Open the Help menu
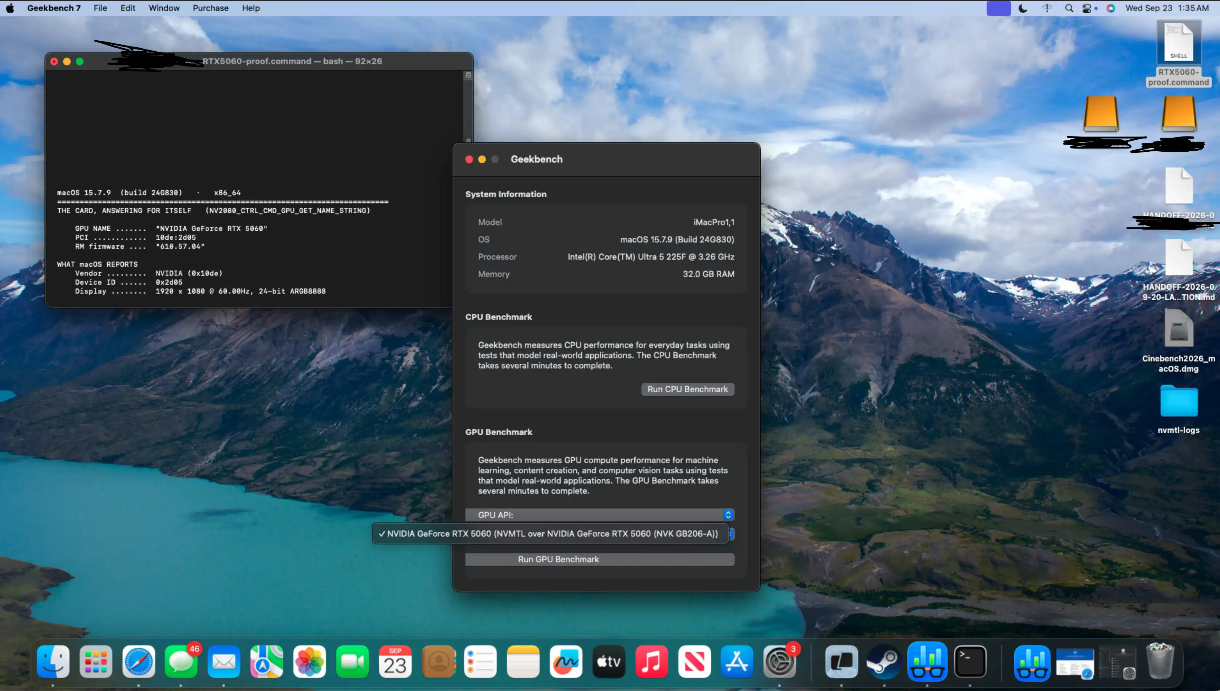Image resolution: width=1220 pixels, height=691 pixels. click(251, 8)
